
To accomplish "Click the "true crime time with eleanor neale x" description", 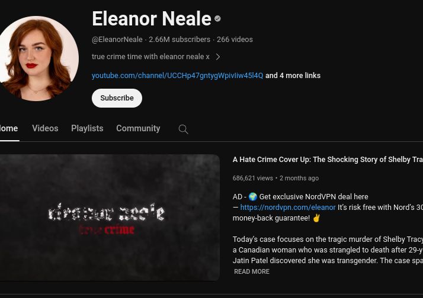I will point(150,57).
